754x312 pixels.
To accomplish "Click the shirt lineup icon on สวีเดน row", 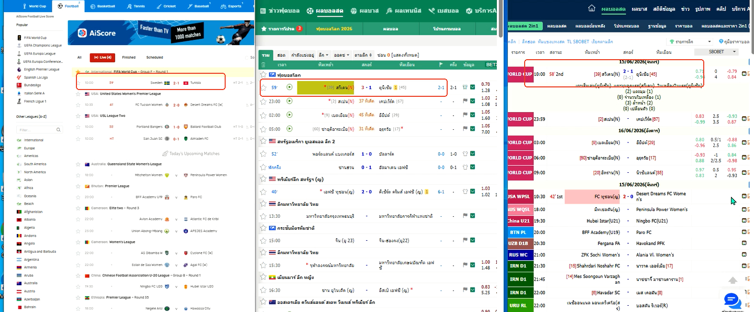I will pos(464,87).
